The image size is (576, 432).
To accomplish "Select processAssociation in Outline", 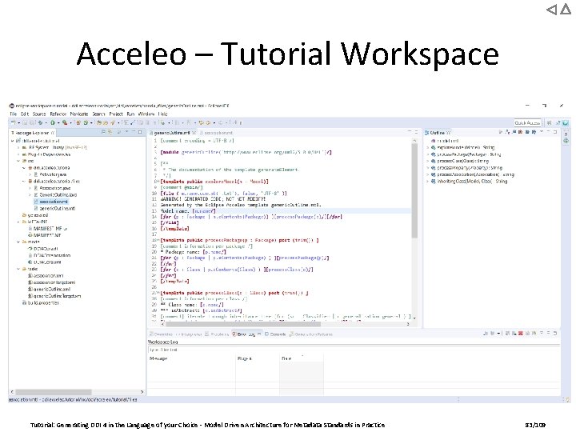I will (473, 174).
